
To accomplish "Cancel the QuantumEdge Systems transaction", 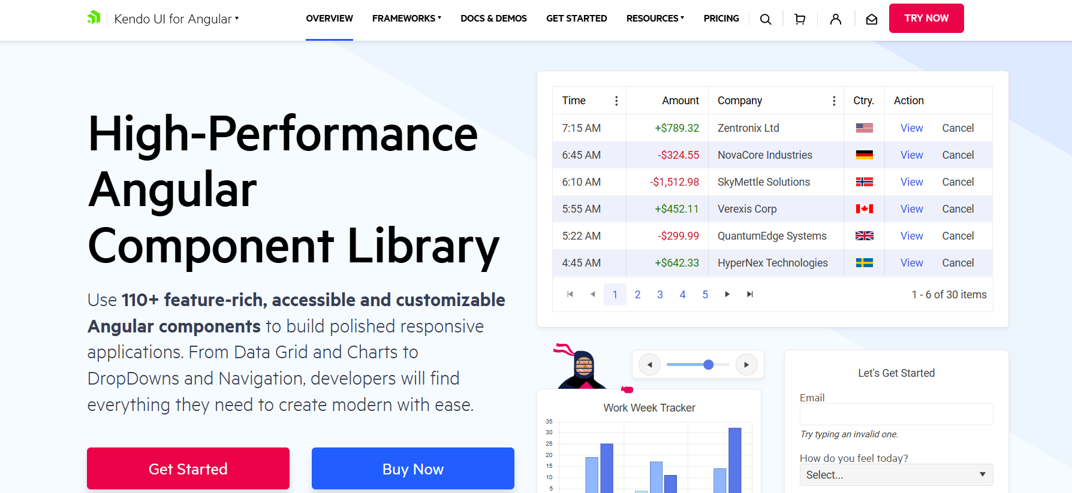I will pyautogui.click(x=958, y=236).
